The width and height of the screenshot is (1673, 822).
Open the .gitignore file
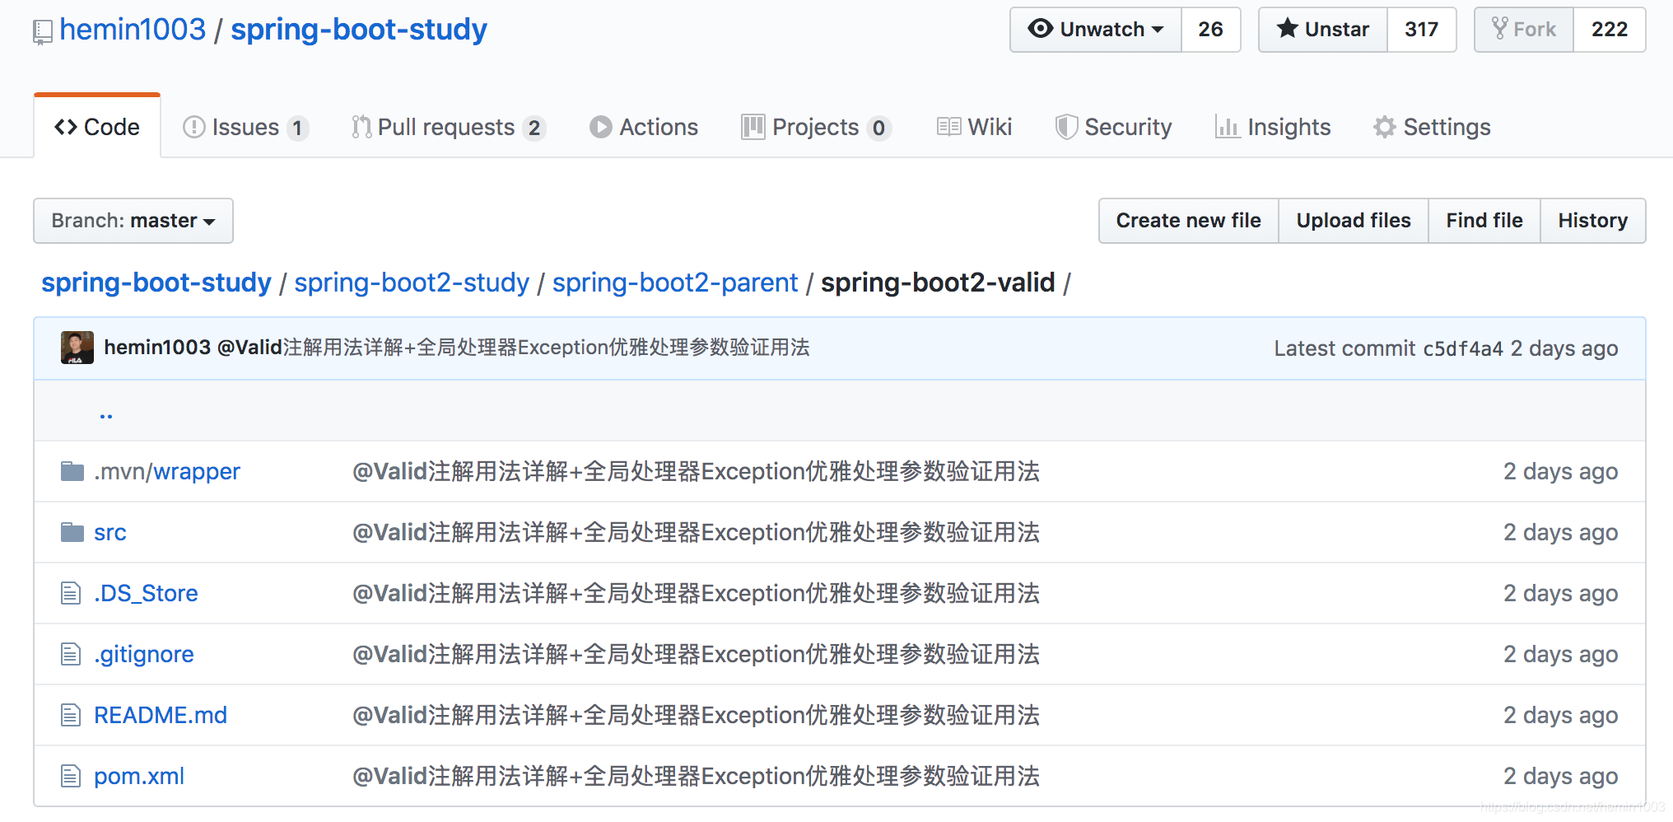pos(144,654)
